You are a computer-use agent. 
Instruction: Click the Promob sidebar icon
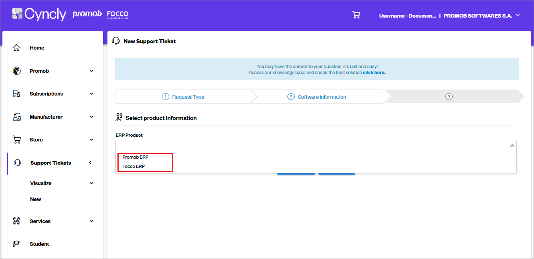coord(16,71)
